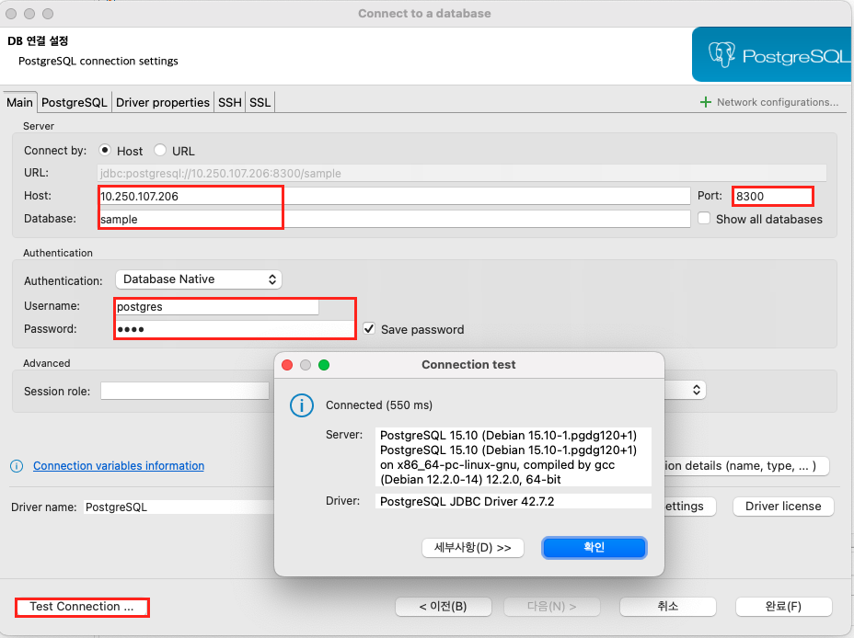Click the info icon beside Connection variables information
This screenshot has width=854, height=638.
tap(17, 466)
